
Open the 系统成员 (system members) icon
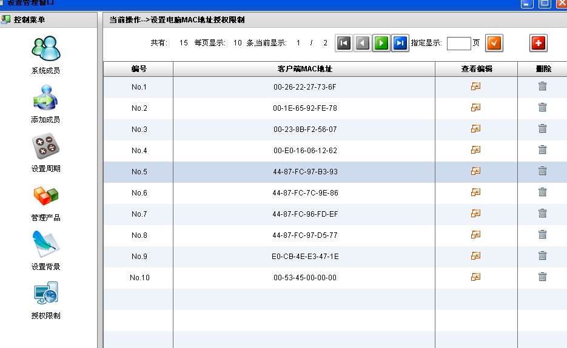coord(46,49)
